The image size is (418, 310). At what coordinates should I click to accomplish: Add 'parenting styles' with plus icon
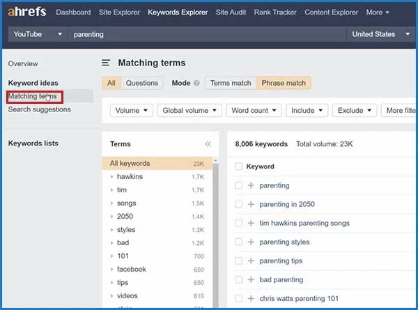coord(251,242)
